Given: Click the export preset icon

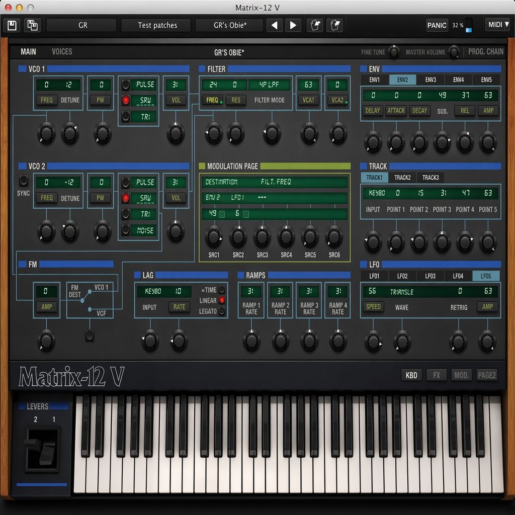Looking at the screenshot, I should [334, 25].
